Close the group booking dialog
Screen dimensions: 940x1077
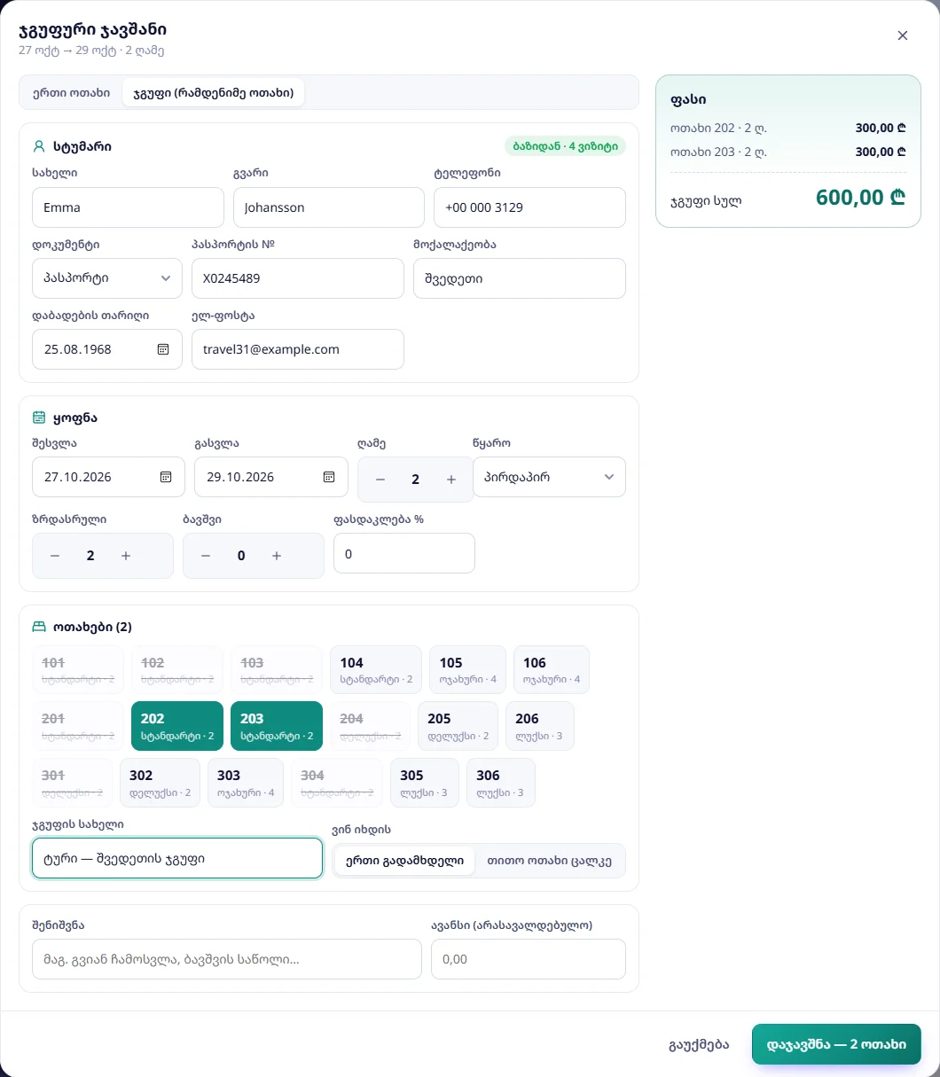click(903, 35)
